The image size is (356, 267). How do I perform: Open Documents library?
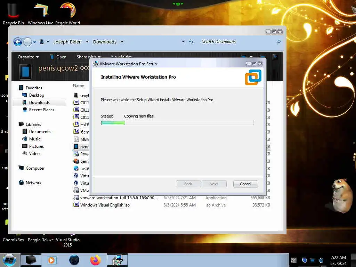[x=40, y=132]
